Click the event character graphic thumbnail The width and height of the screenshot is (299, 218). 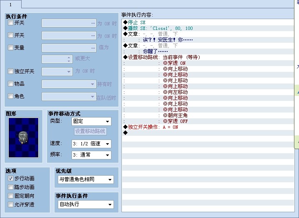[23, 138]
